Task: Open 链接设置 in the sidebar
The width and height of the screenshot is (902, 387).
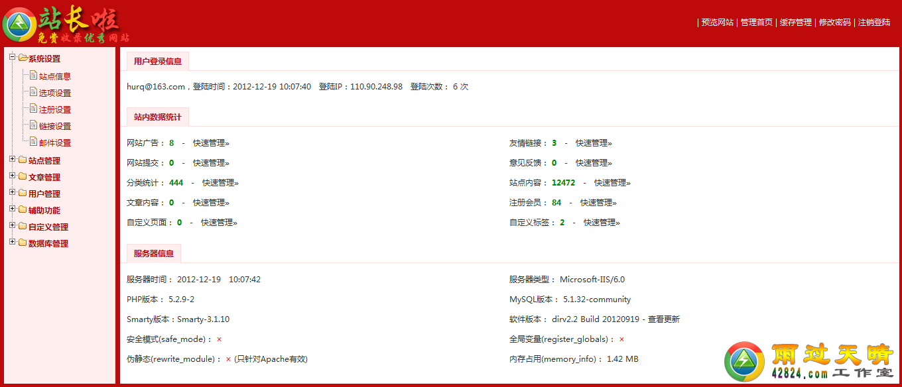Action: click(55, 126)
